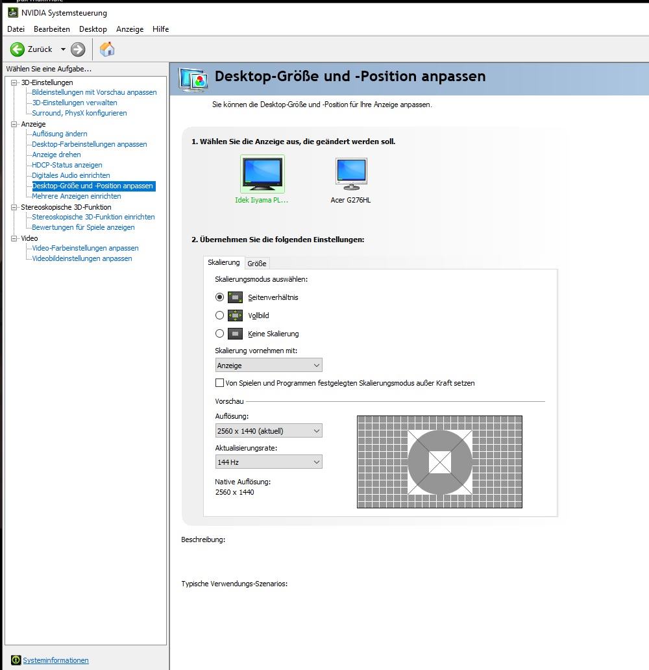
Task: Open Anzeige drehen
Action: tap(56, 155)
